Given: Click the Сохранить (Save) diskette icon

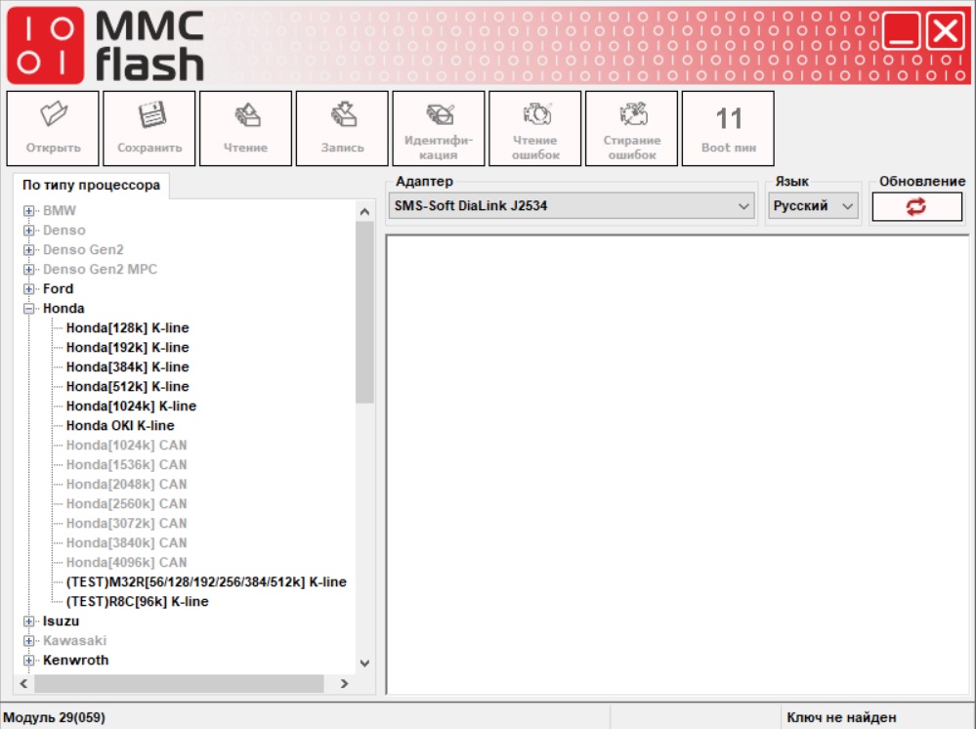Looking at the screenshot, I should tap(149, 117).
